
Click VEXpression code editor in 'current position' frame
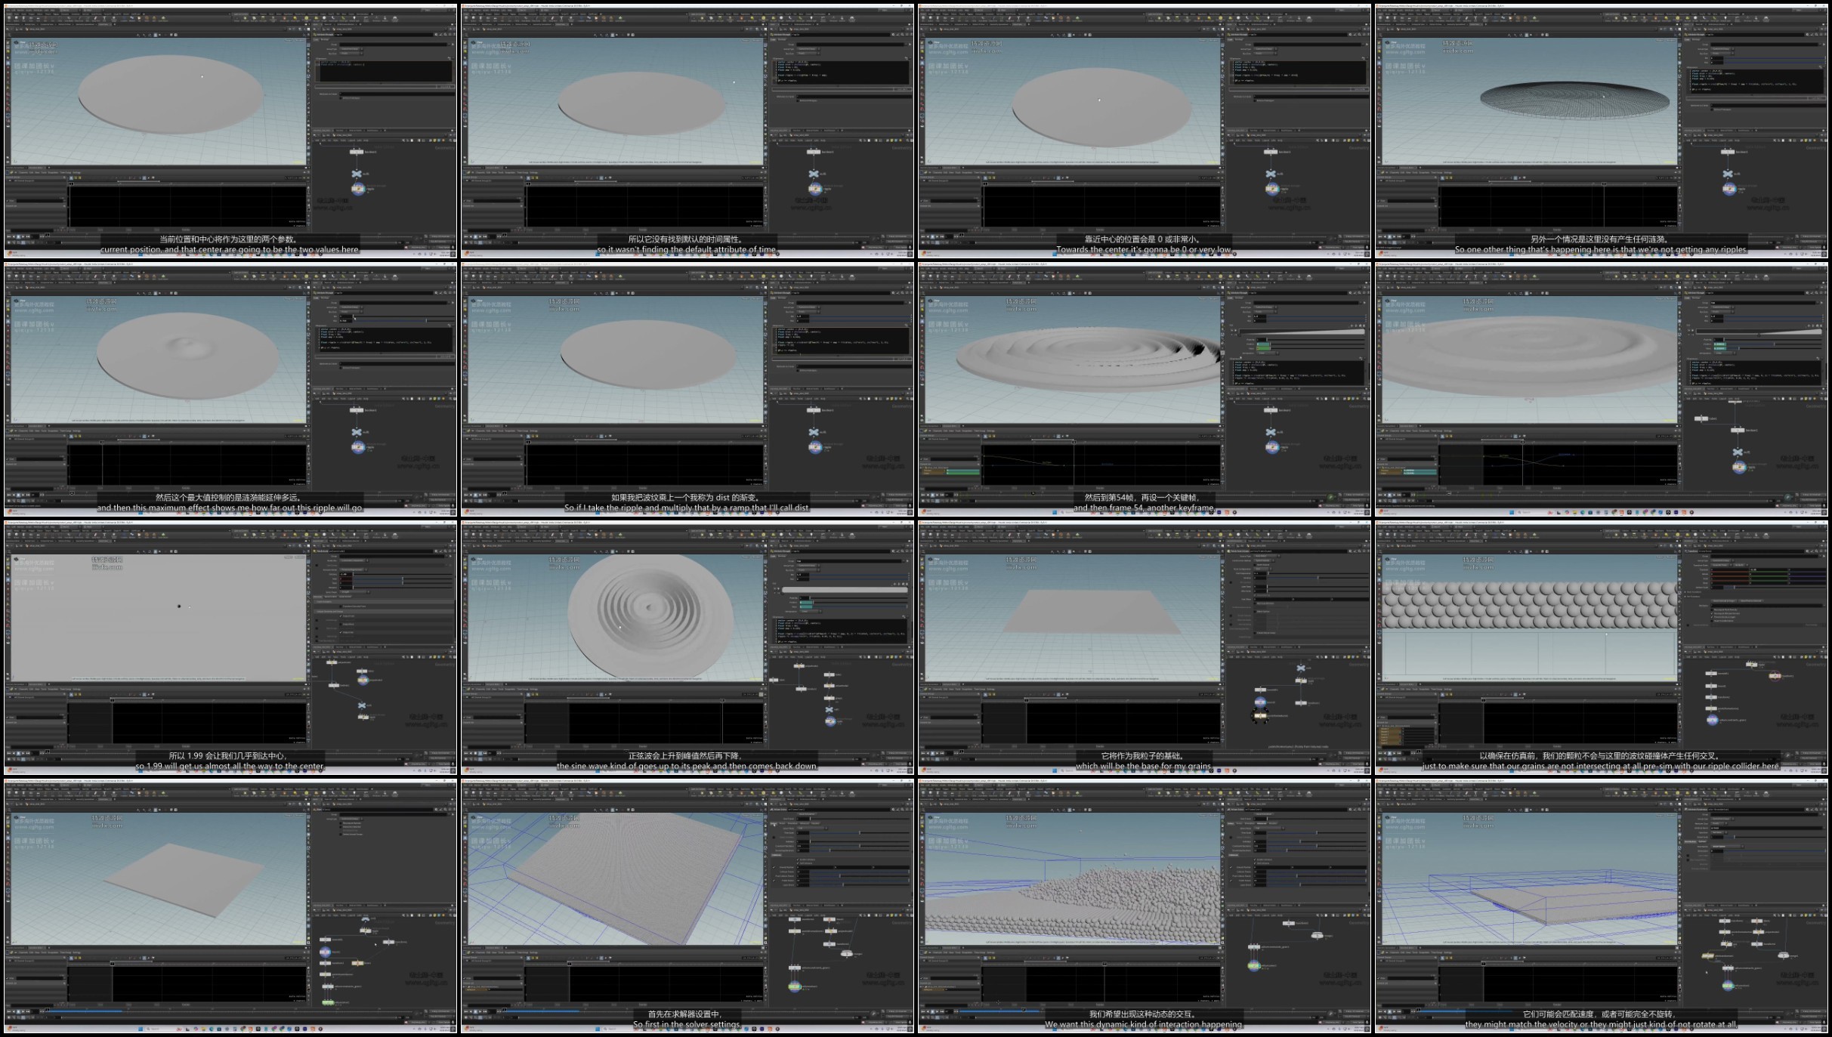[384, 70]
